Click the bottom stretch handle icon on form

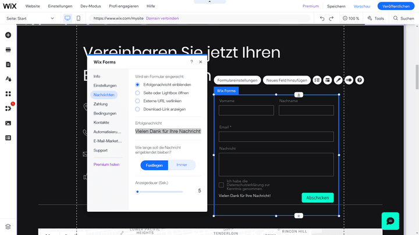299,215
